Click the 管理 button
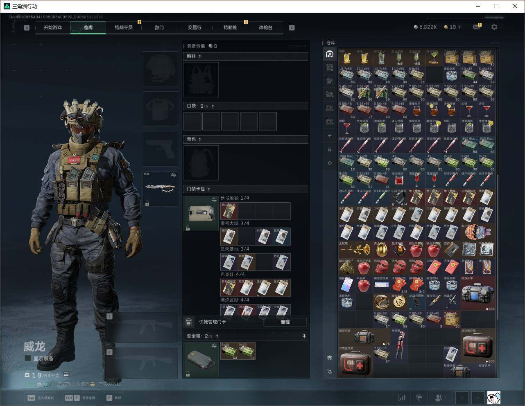Image resolution: width=525 pixels, height=406 pixels. (x=285, y=322)
